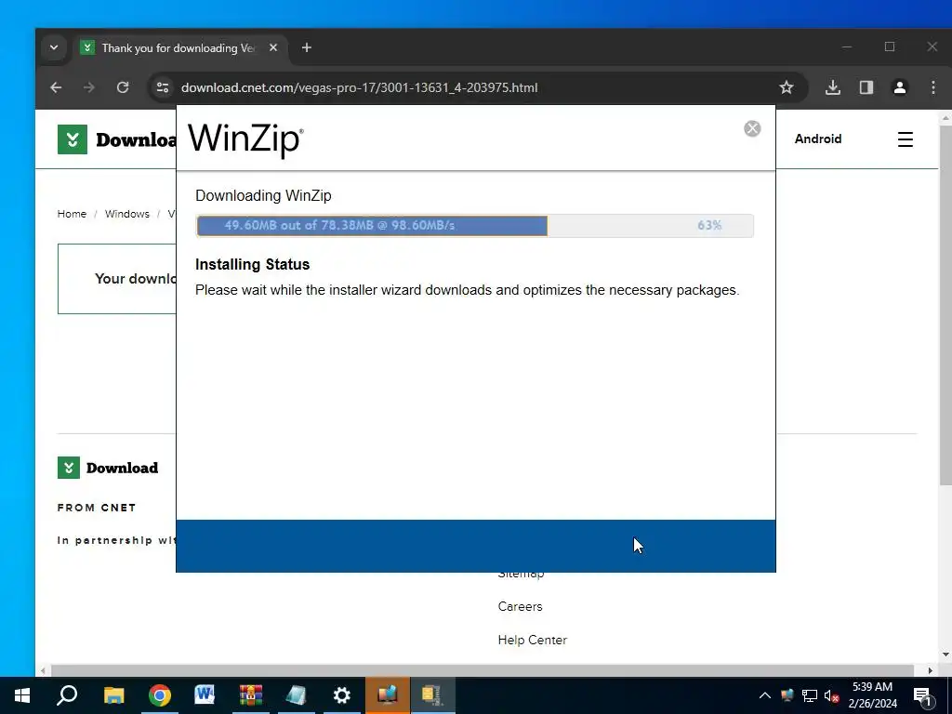Click the horizontal scrollbar at page bottom

pyautogui.click(x=483, y=670)
